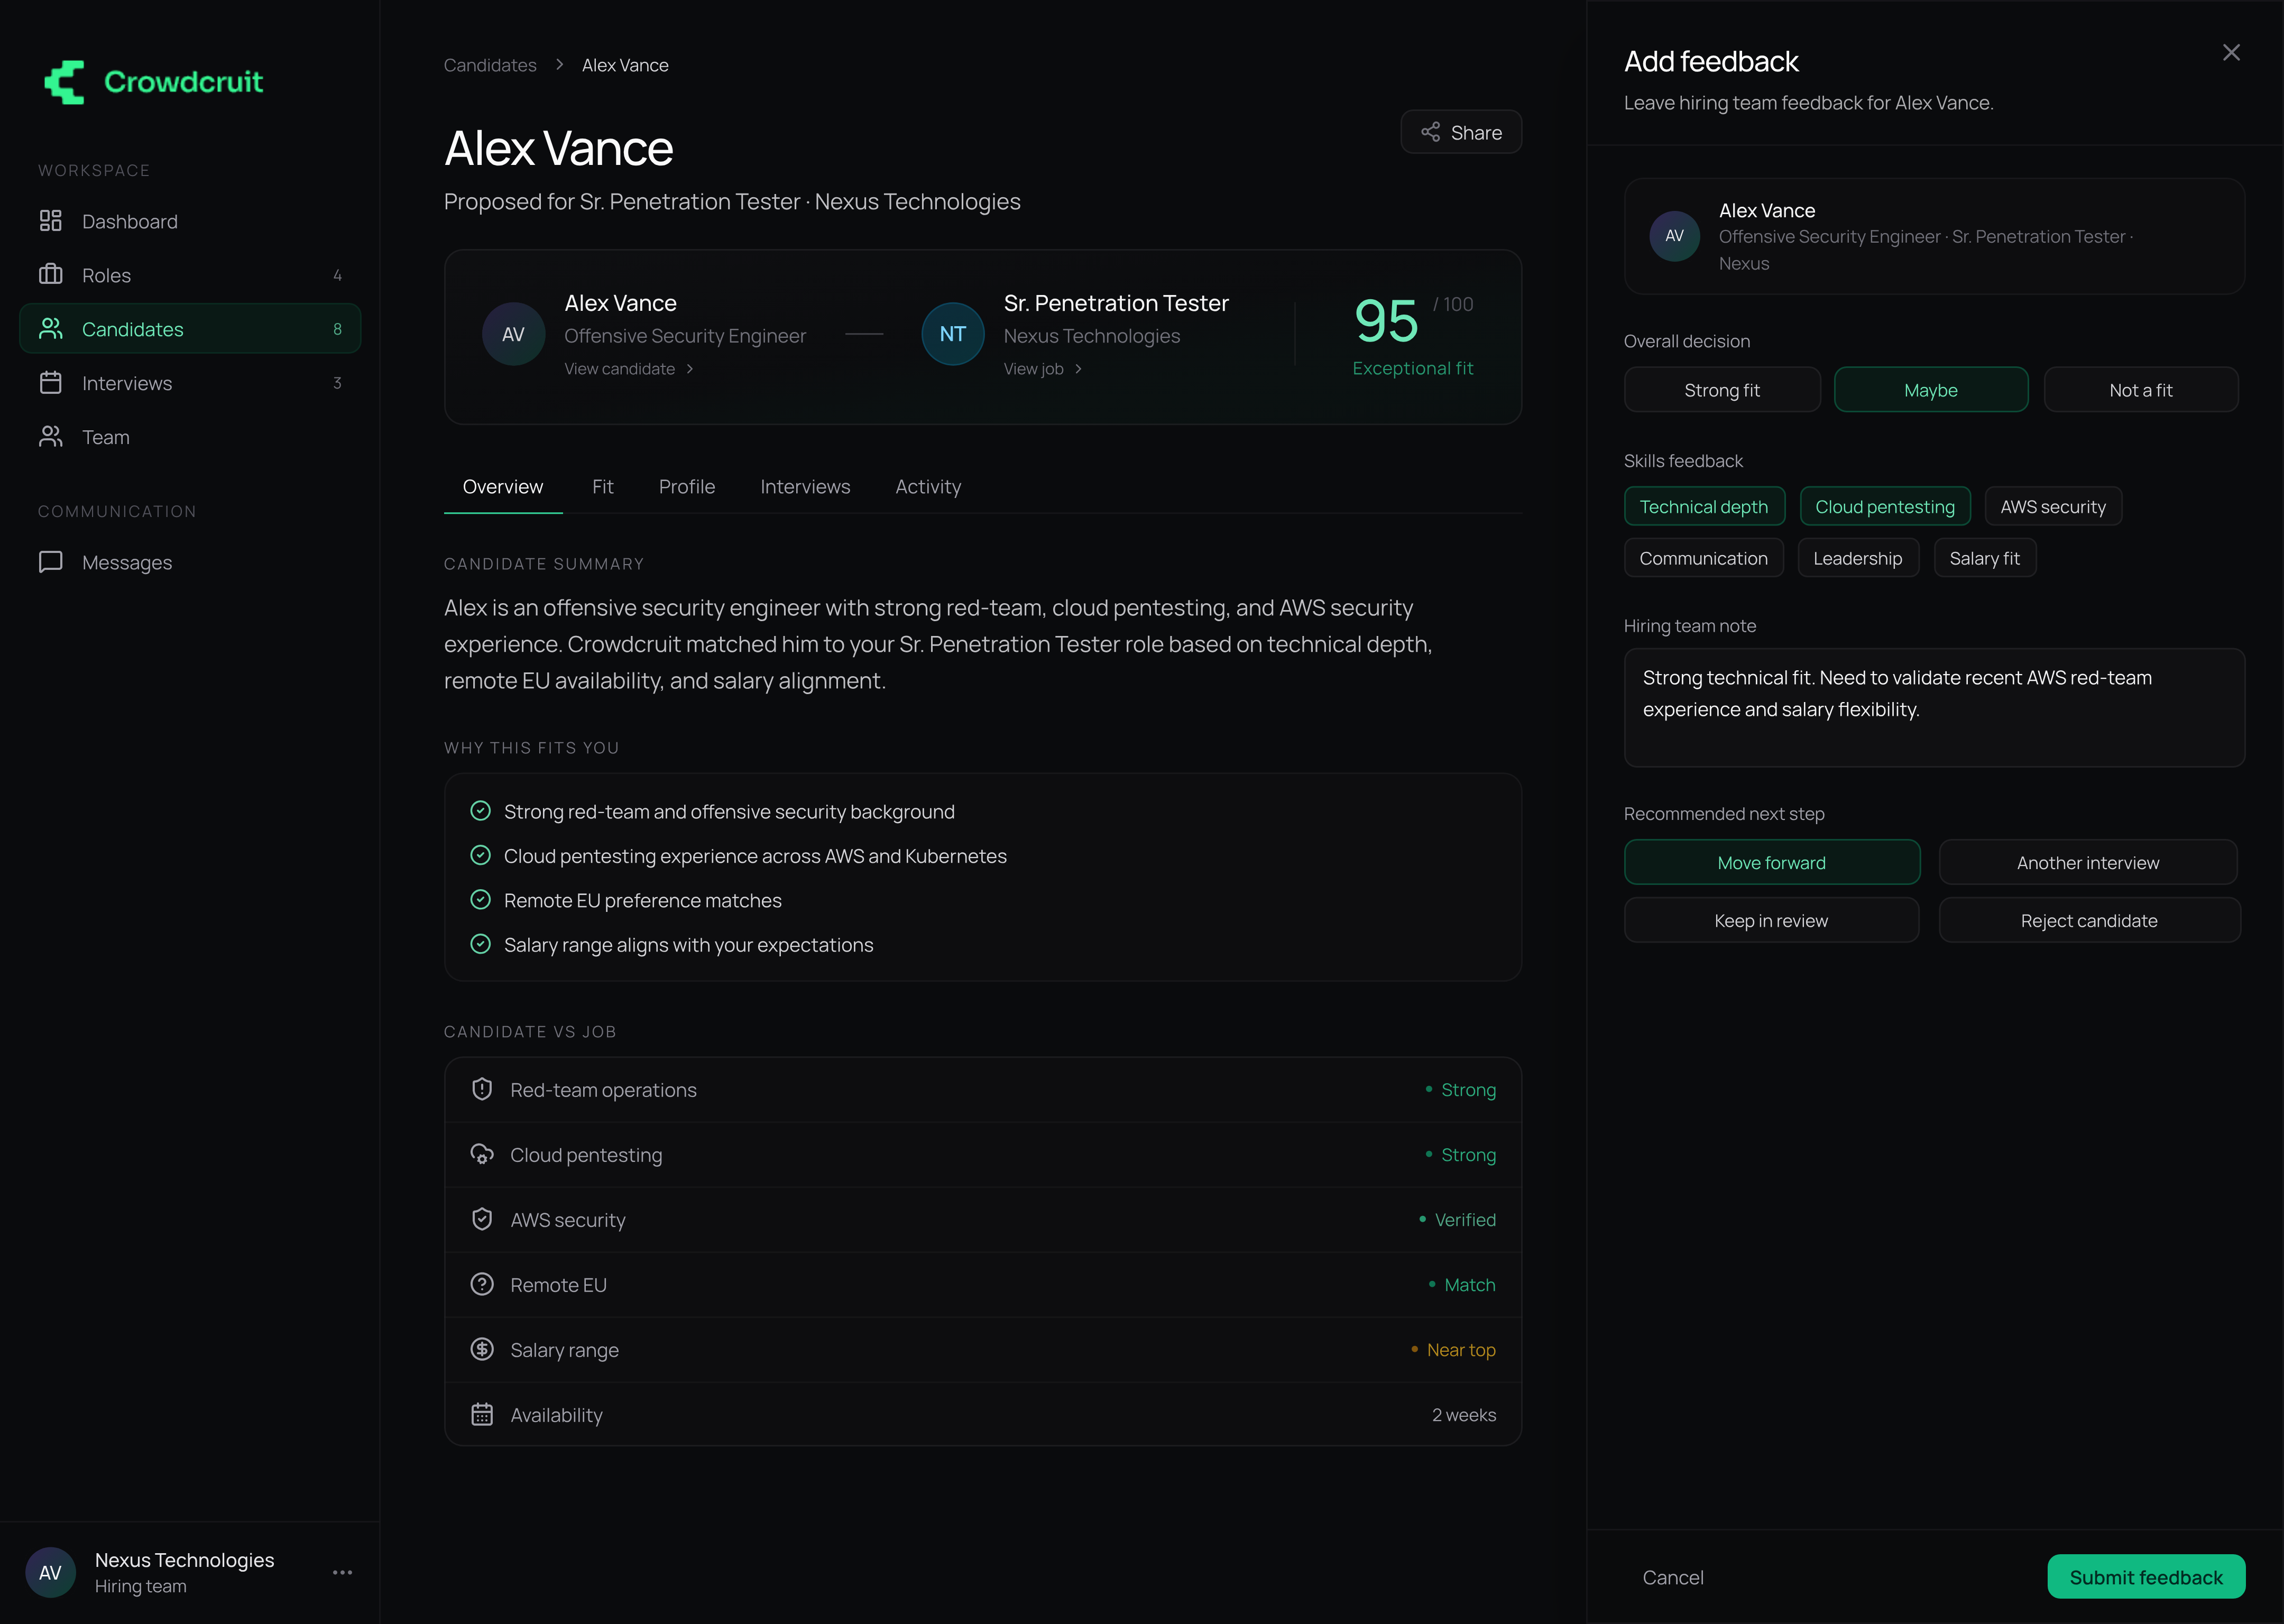Click the share icon in the Share button

pyautogui.click(x=1431, y=132)
